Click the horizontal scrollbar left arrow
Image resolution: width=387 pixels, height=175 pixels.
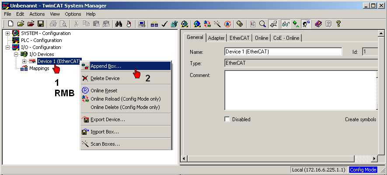pyautogui.click(x=184, y=158)
